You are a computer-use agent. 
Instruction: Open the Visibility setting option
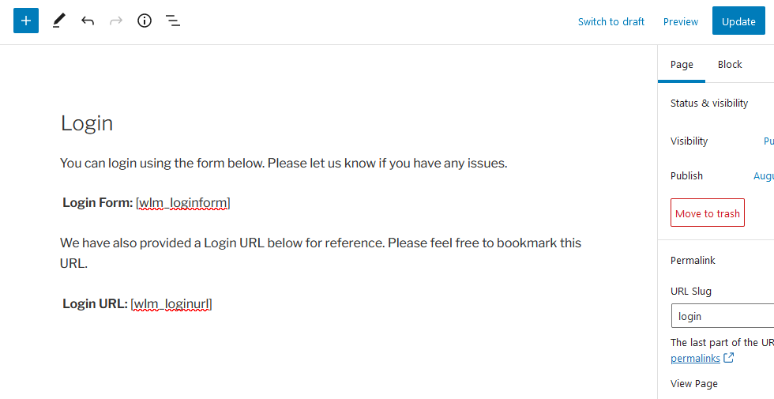coord(768,141)
